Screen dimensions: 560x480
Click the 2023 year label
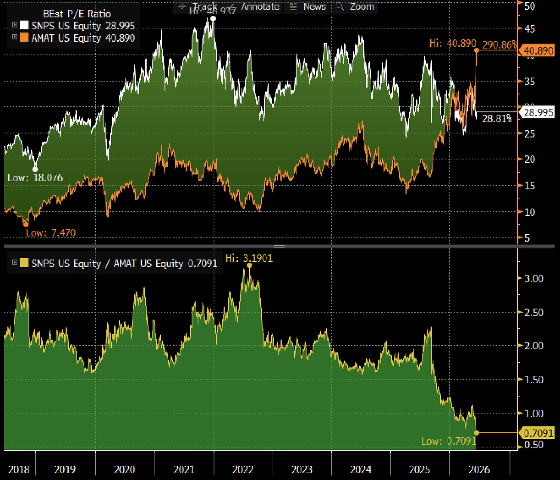[x=302, y=469]
